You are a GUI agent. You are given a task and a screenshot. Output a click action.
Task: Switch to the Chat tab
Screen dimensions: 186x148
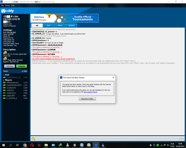48,26
